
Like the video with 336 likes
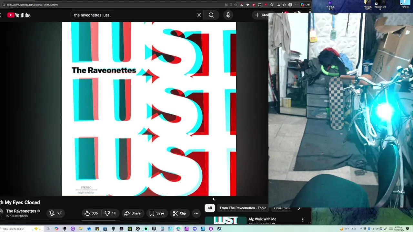[91, 213]
